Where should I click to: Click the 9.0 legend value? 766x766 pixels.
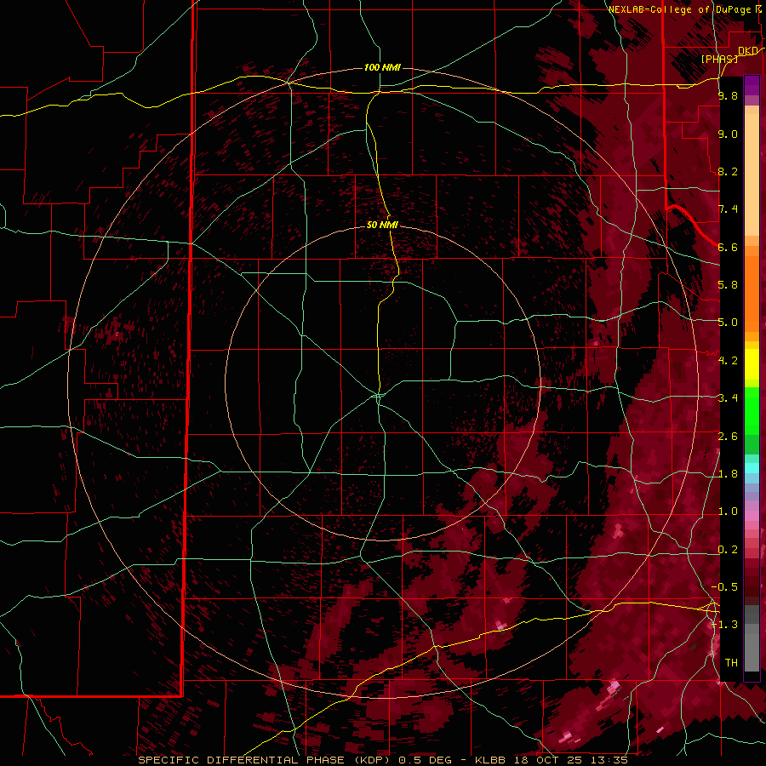[x=728, y=134]
